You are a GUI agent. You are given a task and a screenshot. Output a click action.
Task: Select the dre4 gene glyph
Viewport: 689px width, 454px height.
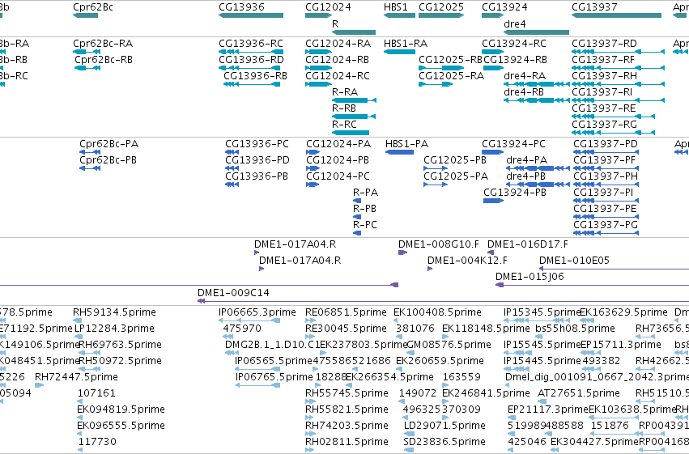(536, 32)
